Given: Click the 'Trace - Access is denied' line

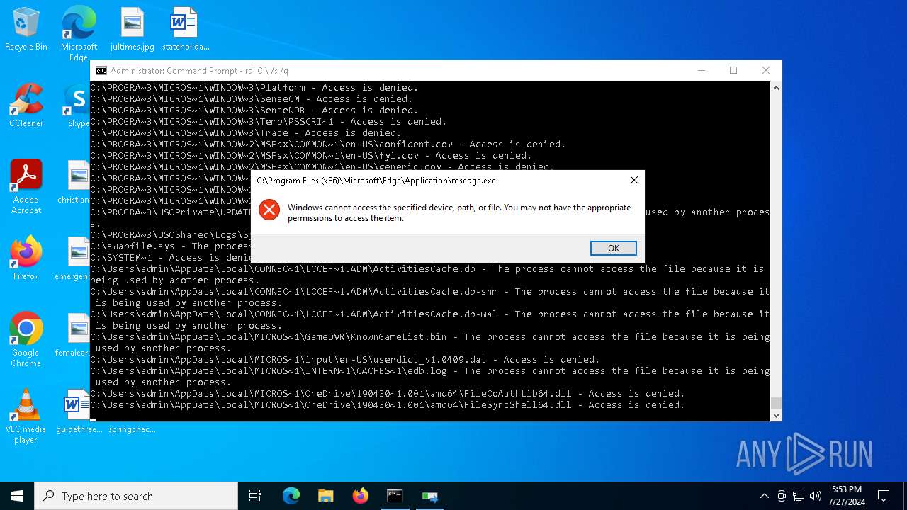Looking at the screenshot, I should click(x=246, y=133).
